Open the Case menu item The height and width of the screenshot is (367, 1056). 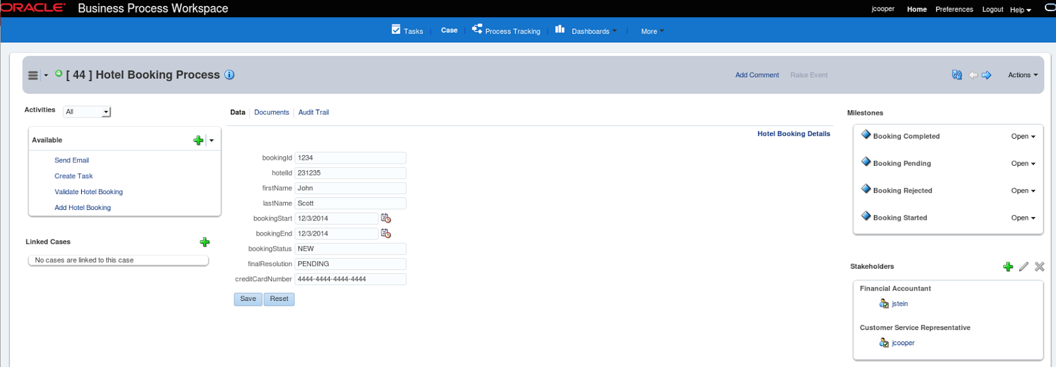point(449,30)
